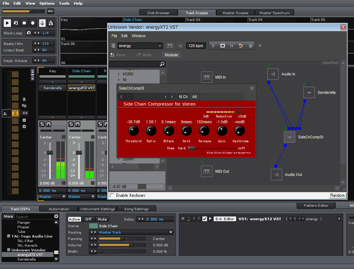
Task: Switch to the Master Spectrum tab
Action: (275, 13)
